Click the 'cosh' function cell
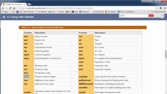167x94 pixels. coord(86,62)
